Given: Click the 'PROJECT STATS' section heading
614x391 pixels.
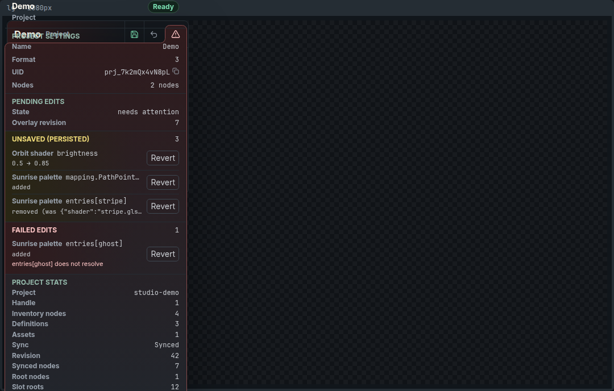Looking at the screenshot, I should tap(40, 282).
